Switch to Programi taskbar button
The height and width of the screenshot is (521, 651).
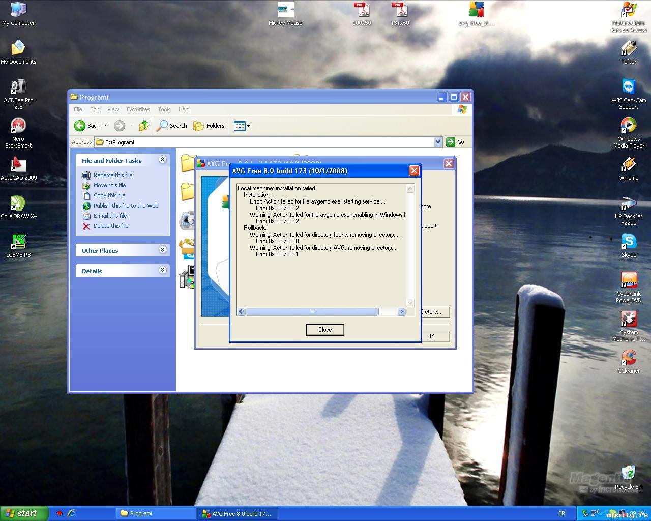(x=156, y=513)
